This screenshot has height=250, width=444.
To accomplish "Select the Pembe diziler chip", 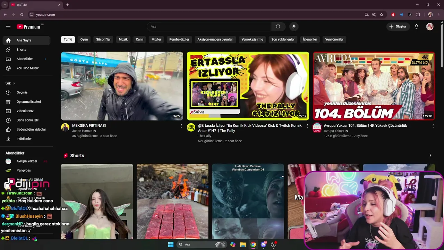I will click(x=179, y=40).
